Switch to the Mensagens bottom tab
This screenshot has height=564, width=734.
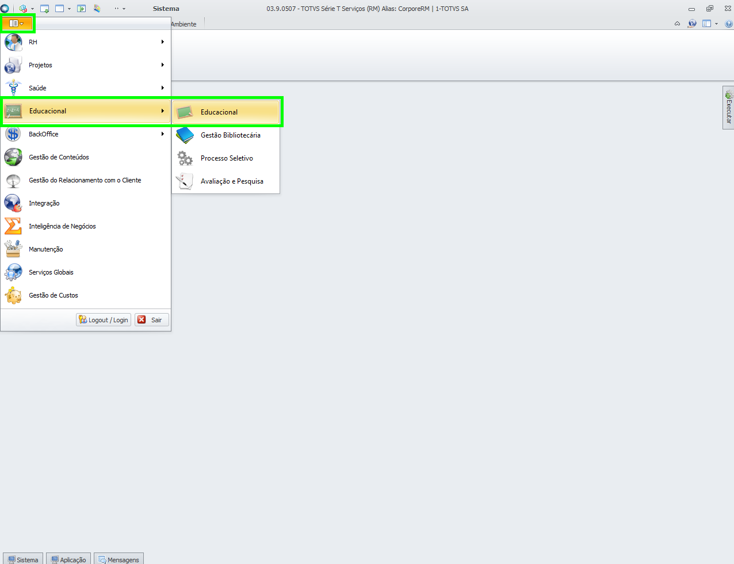pyautogui.click(x=118, y=559)
